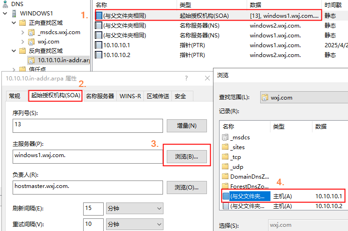
Task: Click 浏览(B)... beside the primary server field
Action: [x=187, y=157]
